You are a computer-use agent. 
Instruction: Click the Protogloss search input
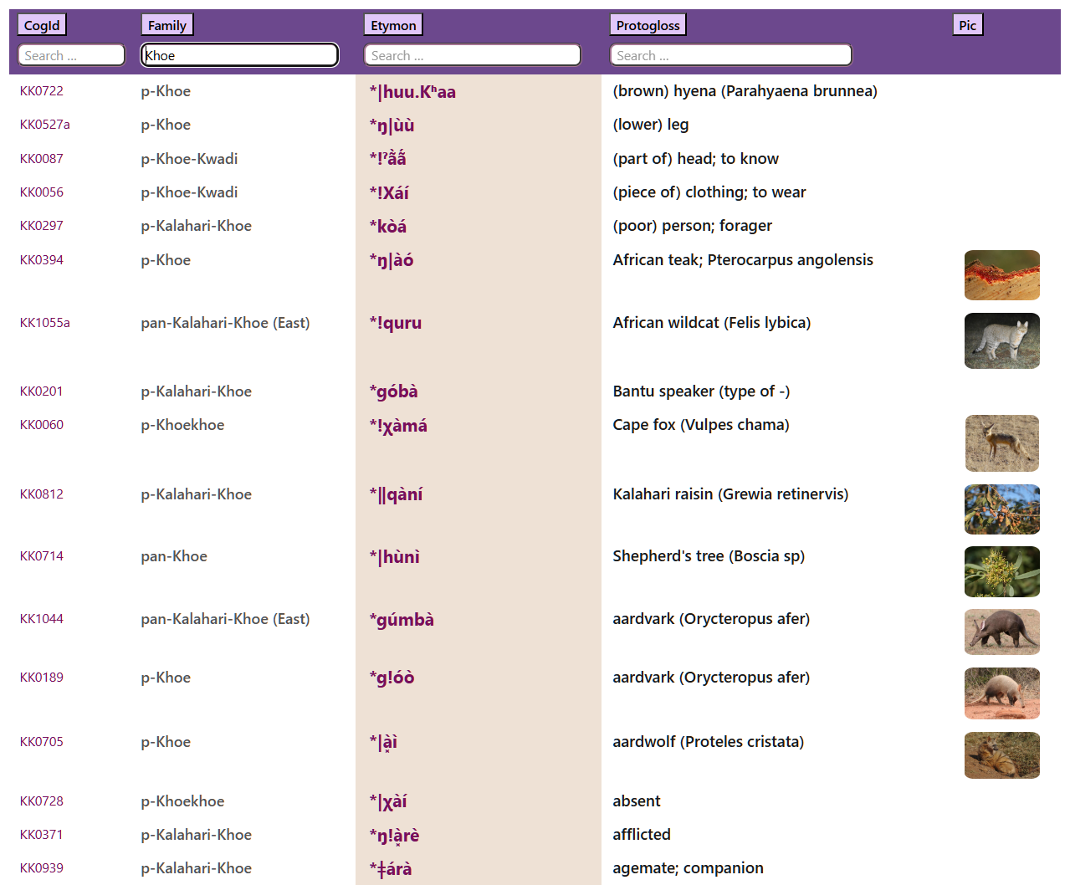click(730, 55)
